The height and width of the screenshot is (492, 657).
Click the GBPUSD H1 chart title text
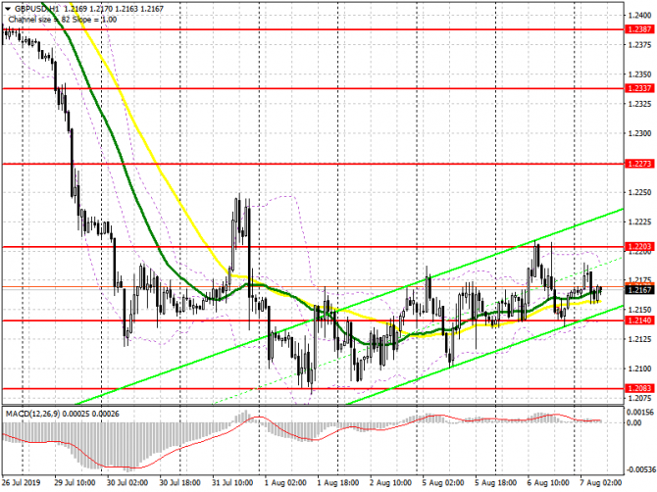click(x=37, y=9)
